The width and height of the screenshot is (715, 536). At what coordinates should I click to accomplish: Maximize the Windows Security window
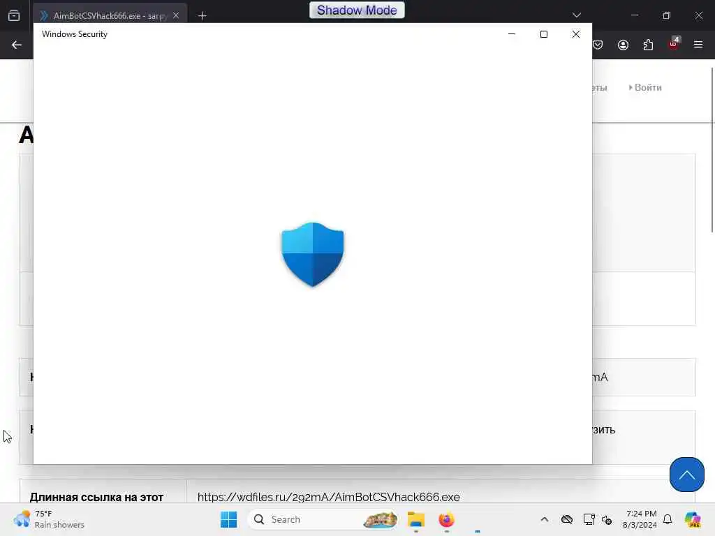[x=543, y=34]
